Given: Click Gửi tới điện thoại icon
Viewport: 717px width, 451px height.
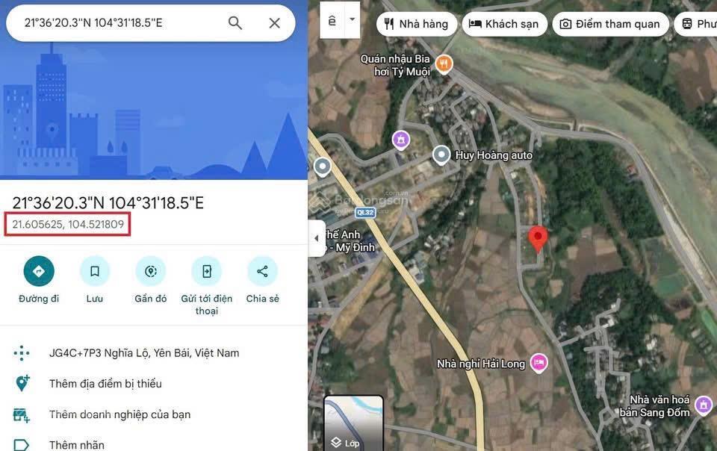Looking at the screenshot, I should pyautogui.click(x=207, y=271).
